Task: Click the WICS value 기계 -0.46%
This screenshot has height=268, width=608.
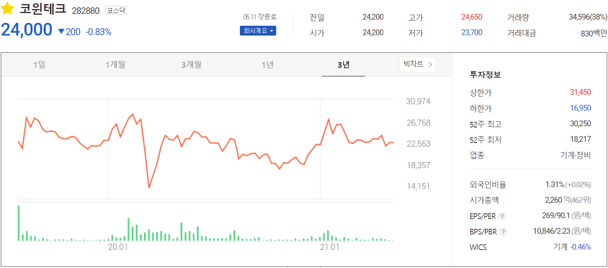Action: (x=572, y=247)
